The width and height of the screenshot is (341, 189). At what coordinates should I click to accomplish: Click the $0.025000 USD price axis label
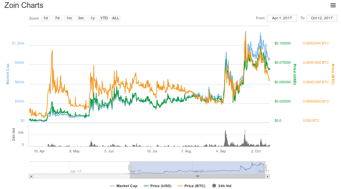click(x=282, y=102)
